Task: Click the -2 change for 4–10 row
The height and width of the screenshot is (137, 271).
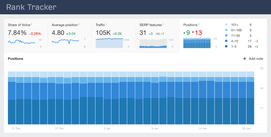Action: click(x=256, y=41)
